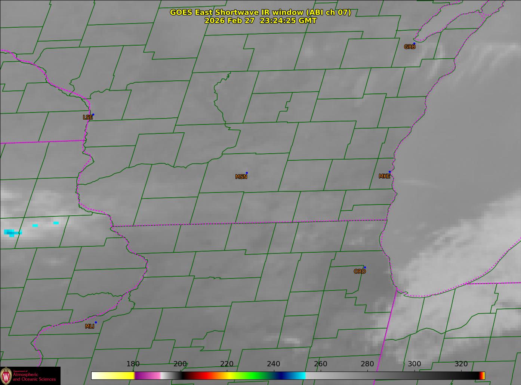Pick the green segment of the colorbar
Image resolution: width=521 pixels, height=385 pixels.
pyautogui.click(x=254, y=376)
